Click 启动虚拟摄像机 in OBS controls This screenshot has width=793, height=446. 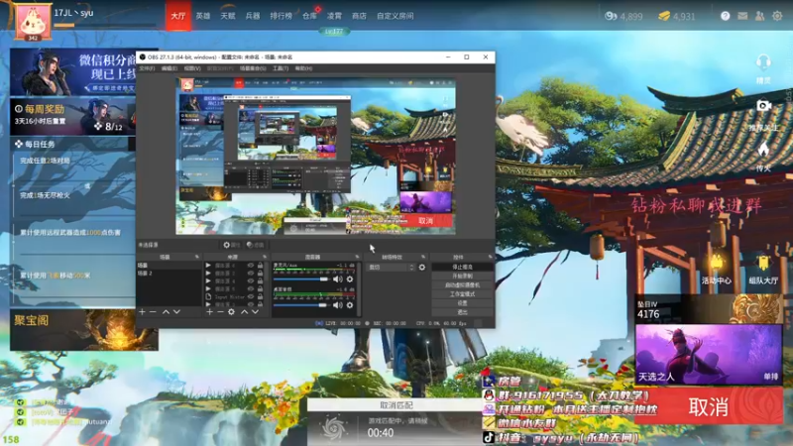tap(462, 285)
